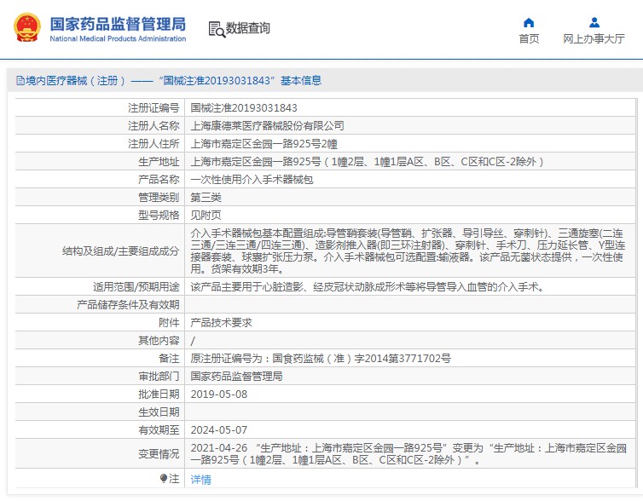Click the 境内医疗器械（注册）heading text
Image resolution: width=643 pixels, height=501 pixels.
(x=75, y=81)
